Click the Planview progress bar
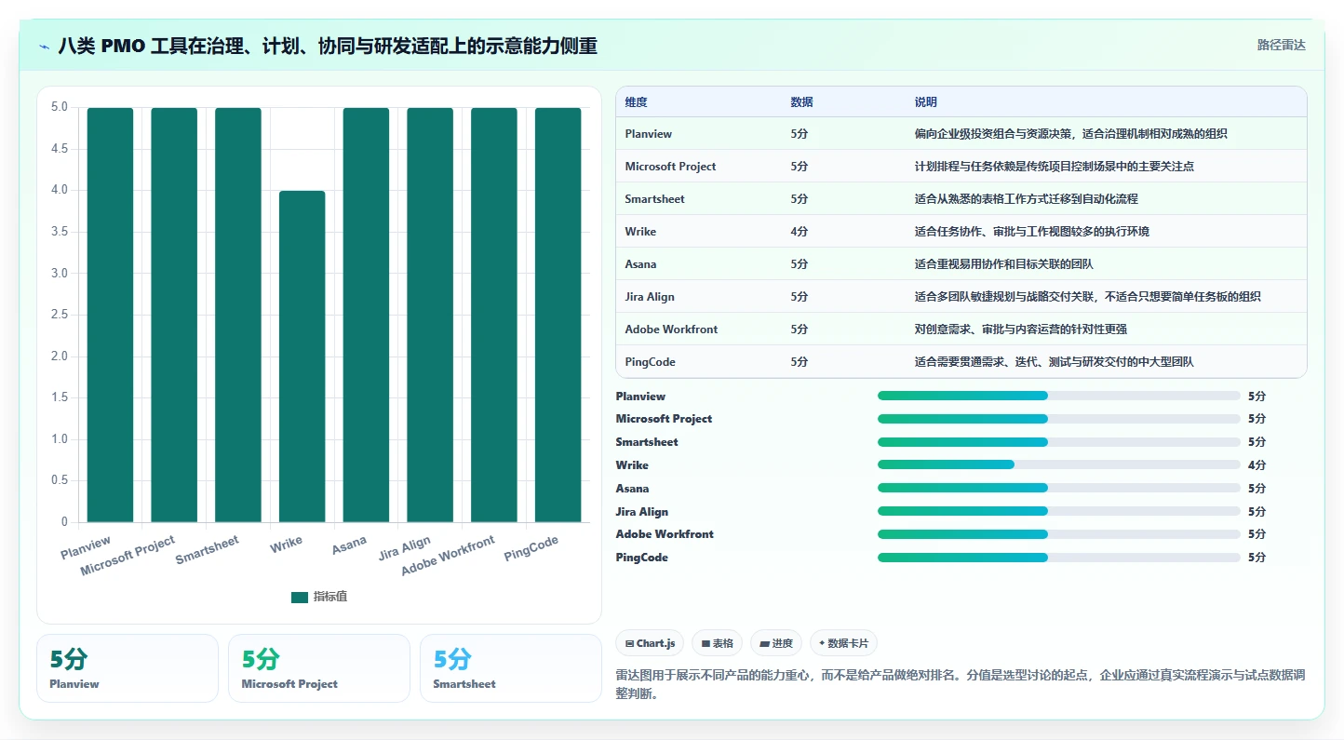The image size is (1344, 740). 1058,396
